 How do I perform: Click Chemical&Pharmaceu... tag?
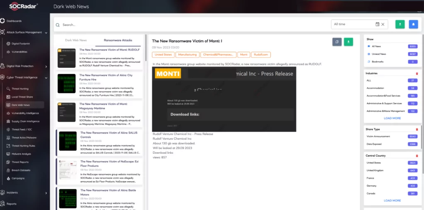tap(219, 55)
